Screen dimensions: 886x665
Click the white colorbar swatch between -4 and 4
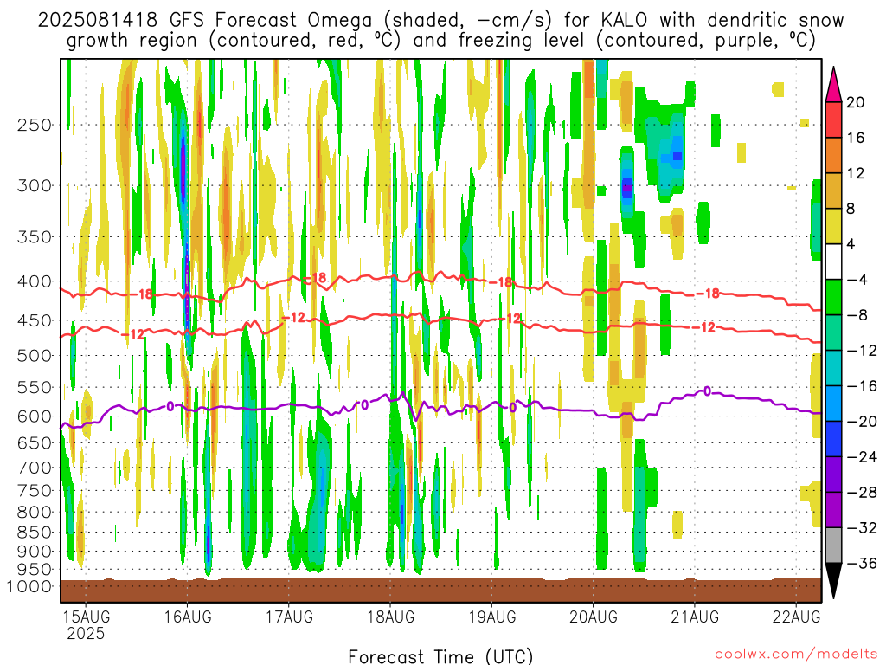(833, 261)
